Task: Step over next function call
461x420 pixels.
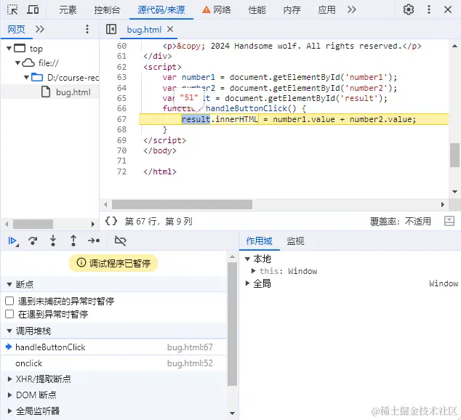Action: (33, 241)
